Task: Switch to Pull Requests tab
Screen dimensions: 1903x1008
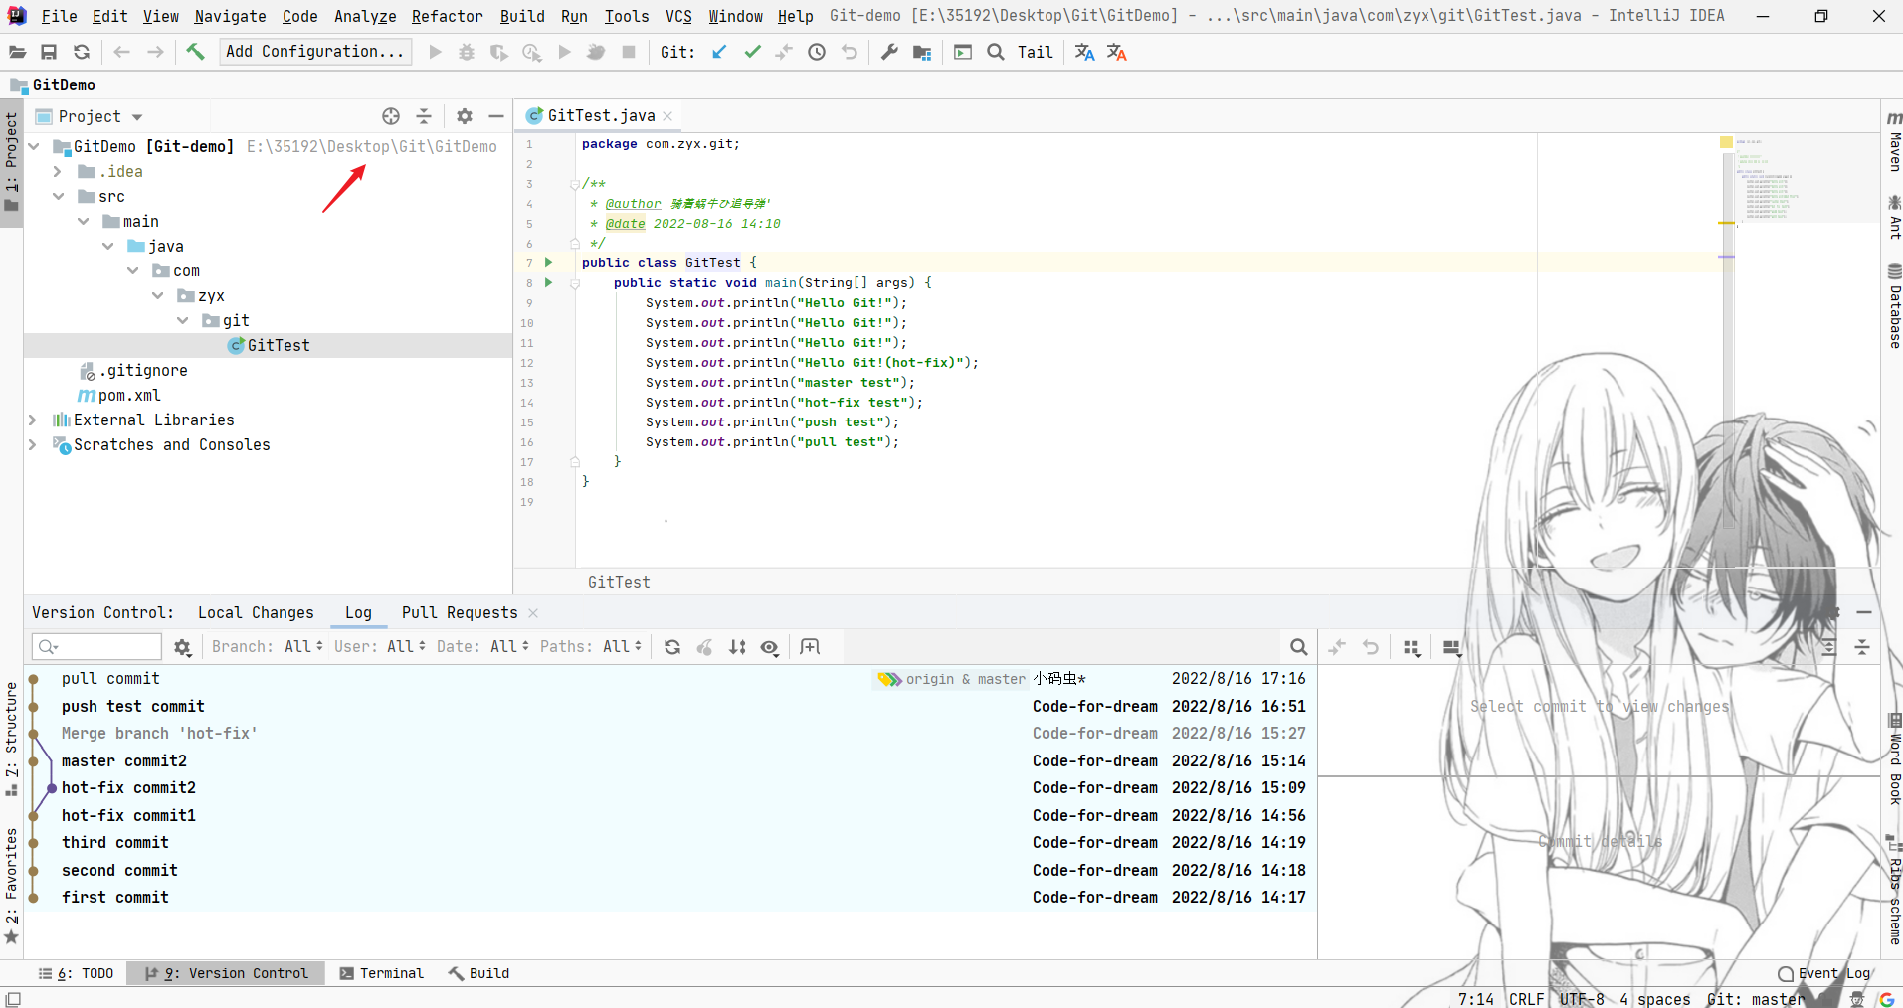Action: pos(460,613)
